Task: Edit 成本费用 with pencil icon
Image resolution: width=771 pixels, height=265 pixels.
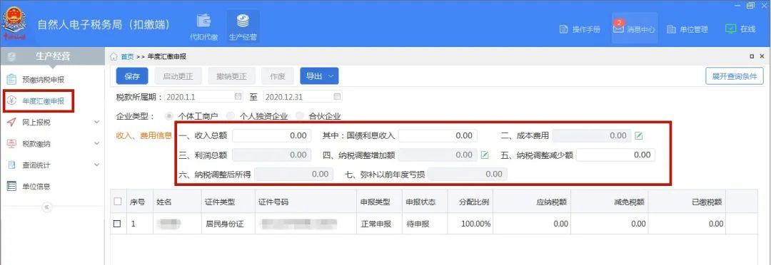Action: point(639,136)
